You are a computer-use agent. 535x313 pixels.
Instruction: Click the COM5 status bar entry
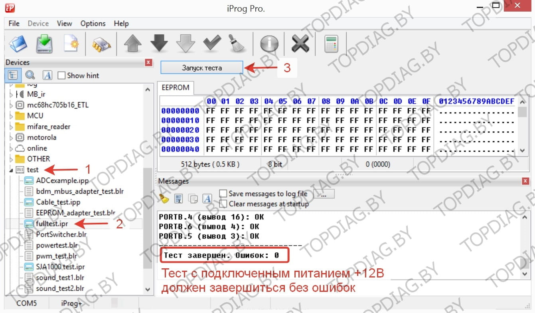tap(26, 303)
